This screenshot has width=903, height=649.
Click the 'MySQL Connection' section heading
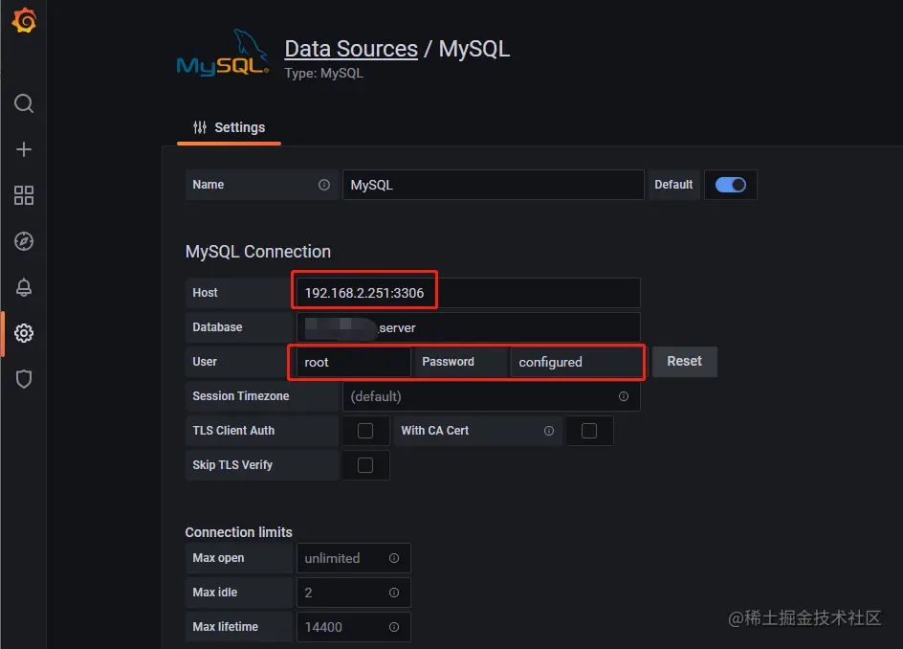[x=258, y=252]
